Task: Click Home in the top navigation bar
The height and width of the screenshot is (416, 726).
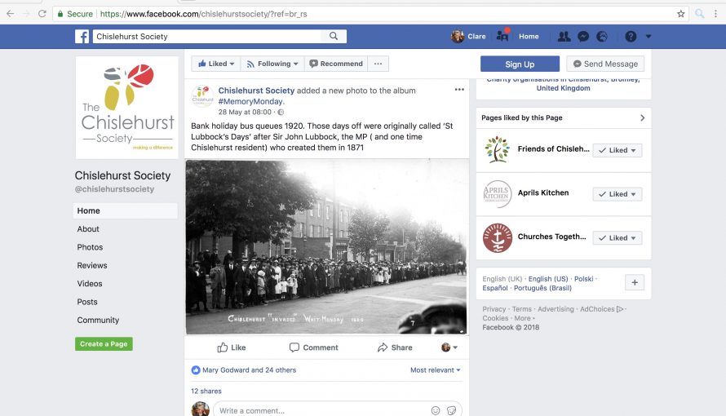Action: [529, 37]
